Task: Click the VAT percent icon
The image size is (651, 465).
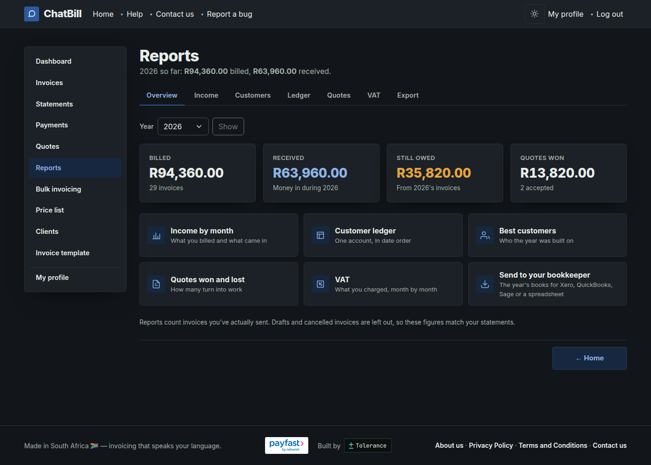Action: 320,284
